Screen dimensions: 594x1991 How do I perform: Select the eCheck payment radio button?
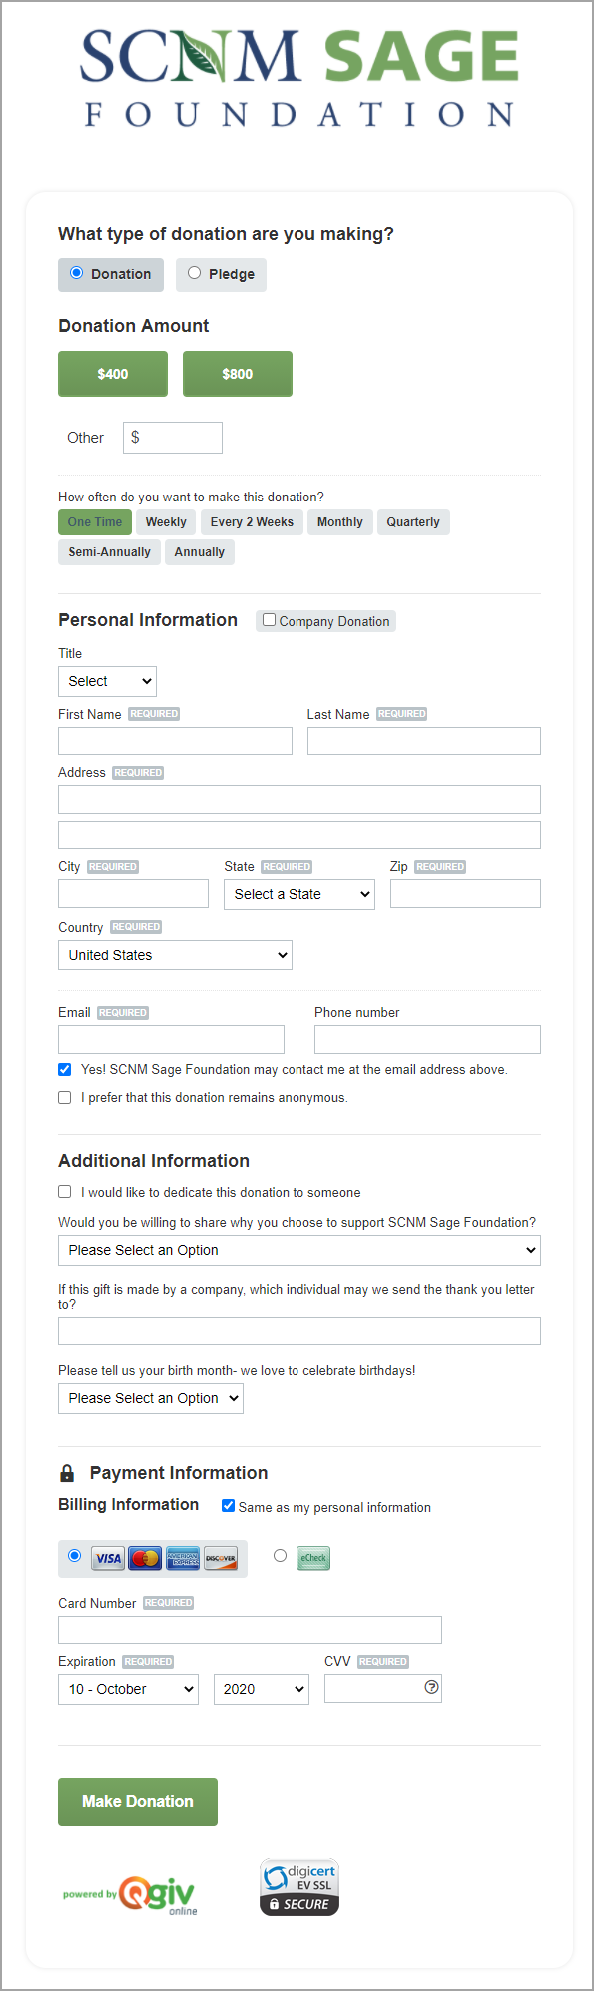click(280, 1556)
